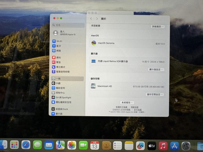Go back with the left chevron
Screen dimensions: 203x152
(x=91, y=19)
